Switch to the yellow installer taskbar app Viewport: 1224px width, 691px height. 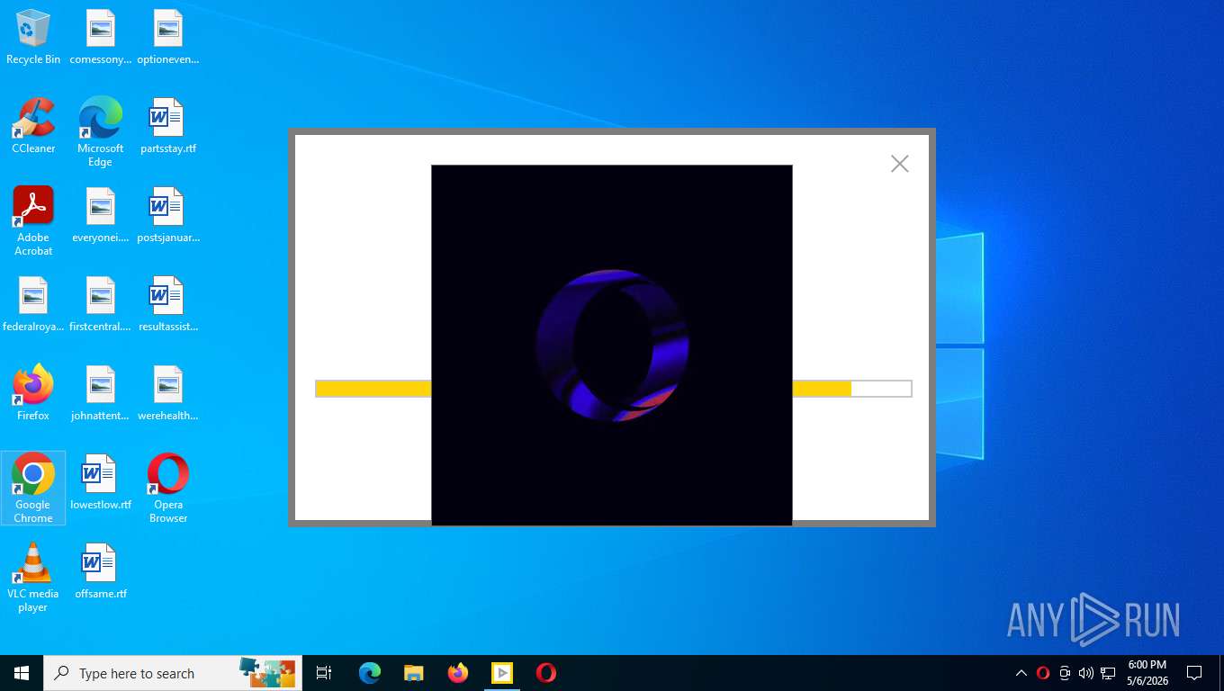click(x=502, y=673)
